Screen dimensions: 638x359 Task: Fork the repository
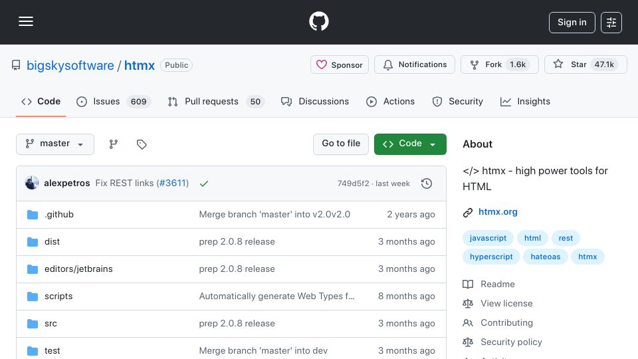click(x=500, y=64)
